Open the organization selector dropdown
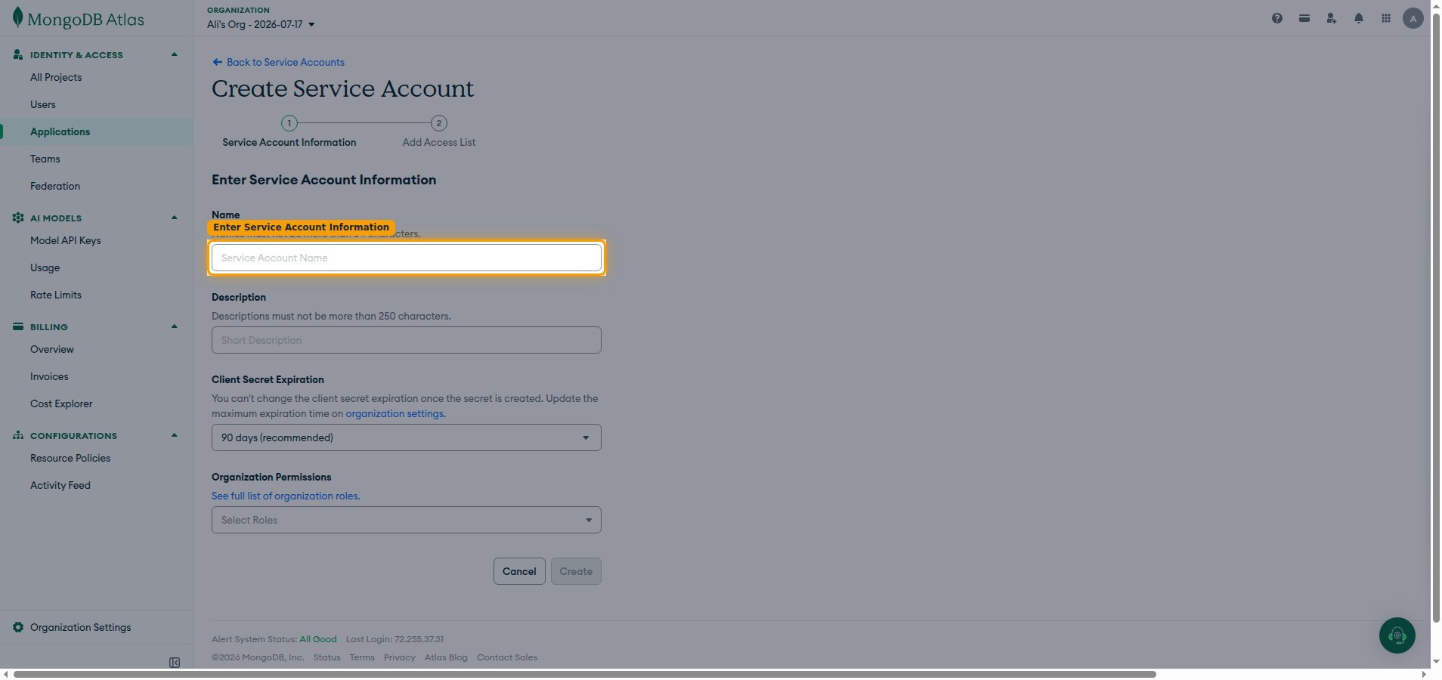This screenshot has height=680, width=1442. click(x=261, y=24)
